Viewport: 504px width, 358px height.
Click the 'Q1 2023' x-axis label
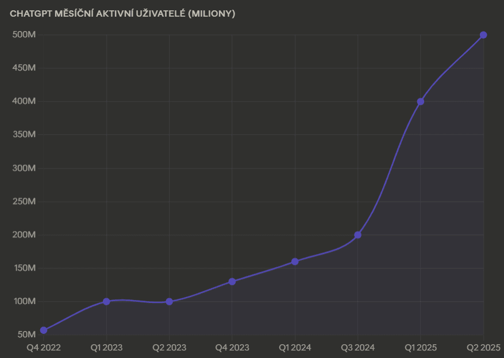pyautogui.click(x=106, y=348)
